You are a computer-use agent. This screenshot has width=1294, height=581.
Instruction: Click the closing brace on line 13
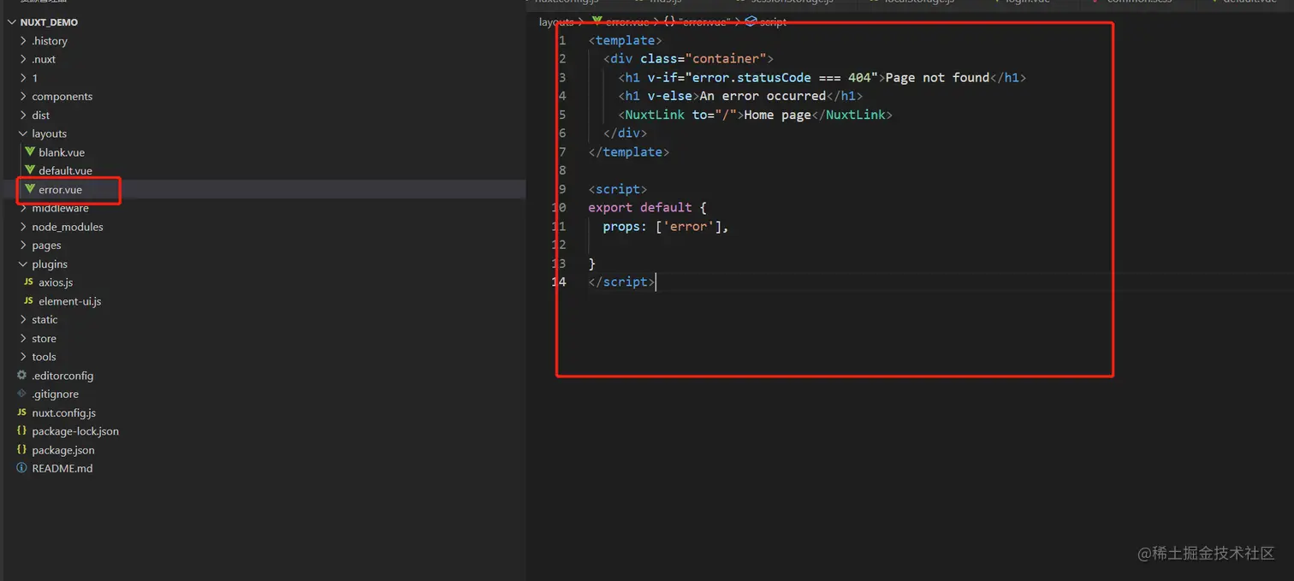tap(592, 264)
